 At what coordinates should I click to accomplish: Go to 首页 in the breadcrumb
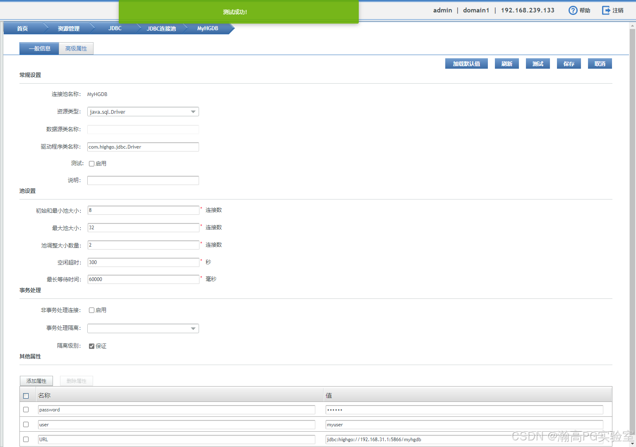(22, 29)
